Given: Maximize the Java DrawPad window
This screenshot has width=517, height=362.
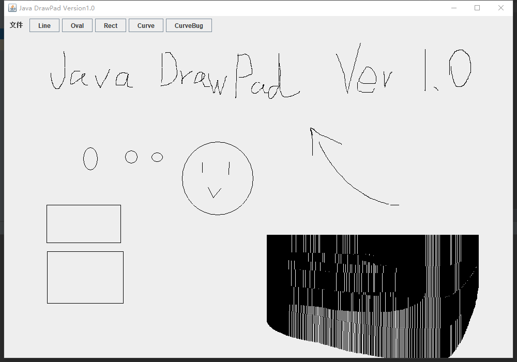Looking at the screenshot, I should [477, 8].
